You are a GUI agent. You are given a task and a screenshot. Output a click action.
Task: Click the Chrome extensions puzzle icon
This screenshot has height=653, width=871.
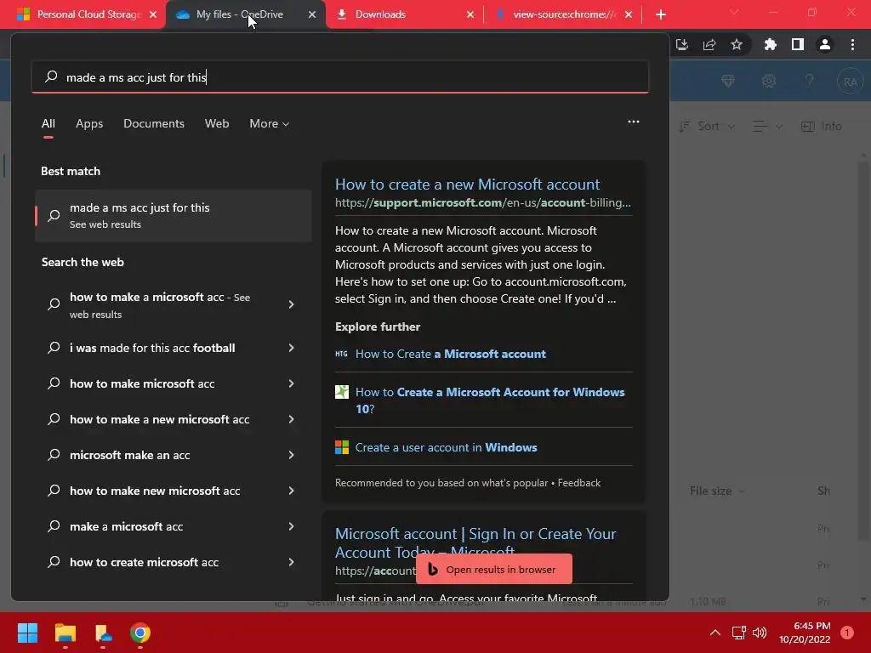(770, 44)
